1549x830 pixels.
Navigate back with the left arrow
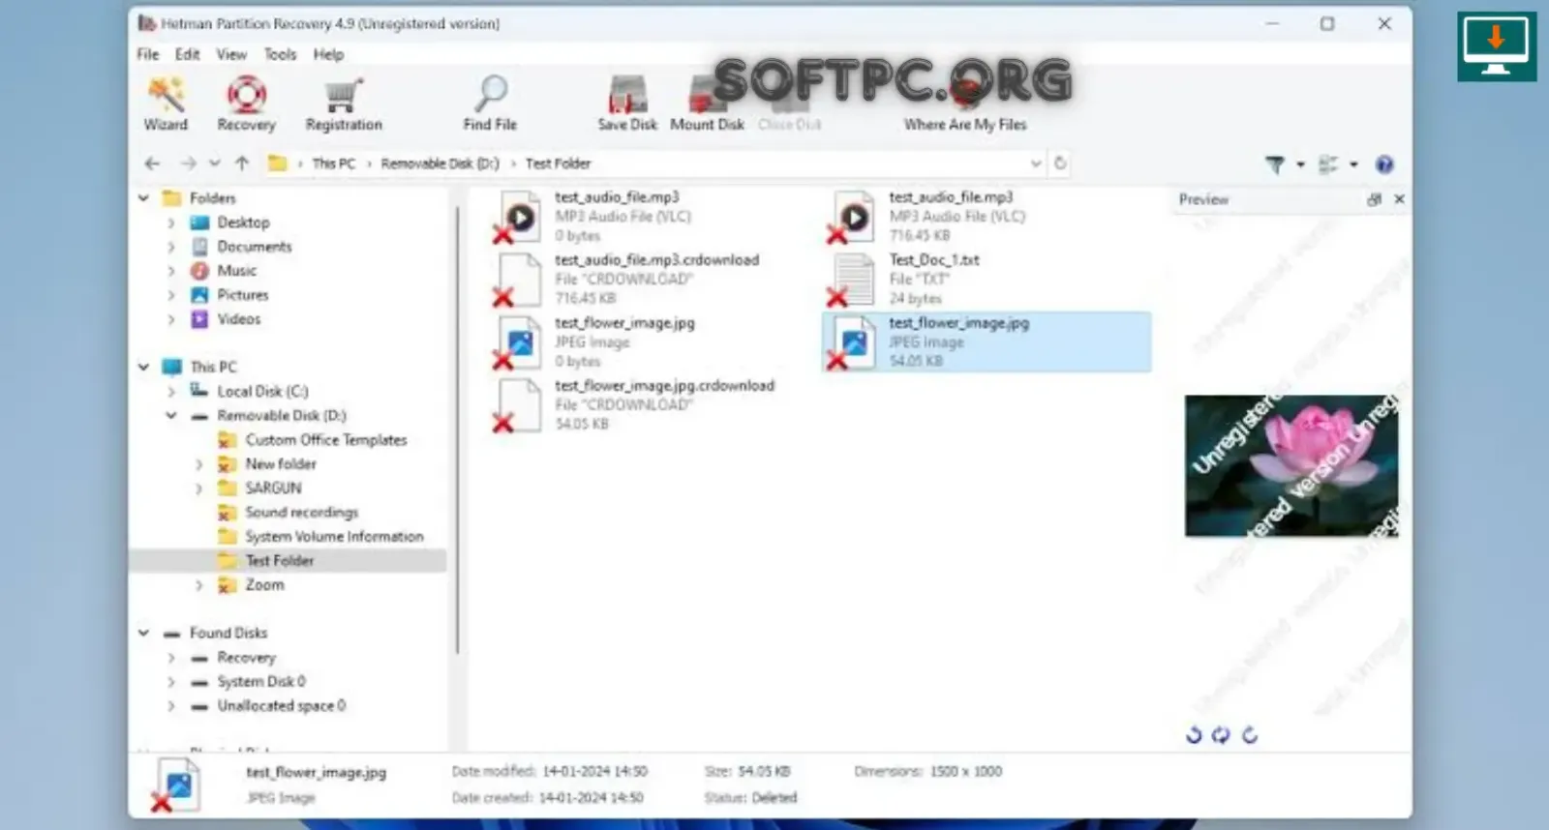(152, 163)
